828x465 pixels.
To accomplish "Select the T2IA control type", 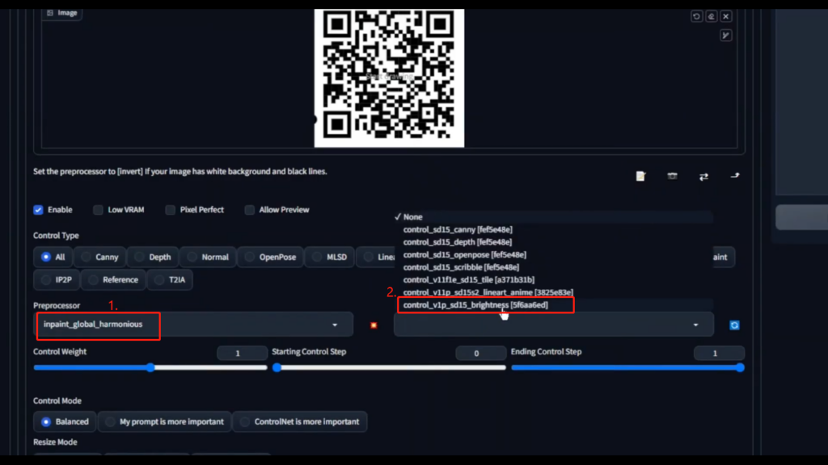I will click(x=170, y=280).
